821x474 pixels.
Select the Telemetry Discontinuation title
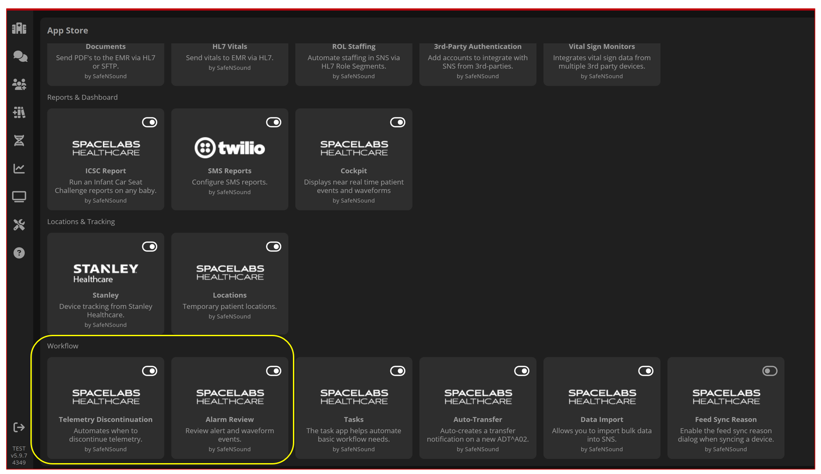tap(106, 420)
